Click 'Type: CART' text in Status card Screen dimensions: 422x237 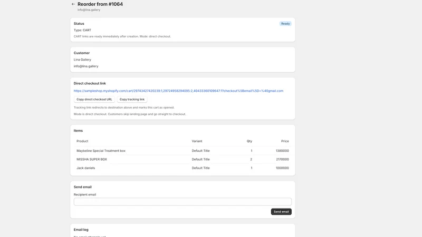click(x=82, y=30)
